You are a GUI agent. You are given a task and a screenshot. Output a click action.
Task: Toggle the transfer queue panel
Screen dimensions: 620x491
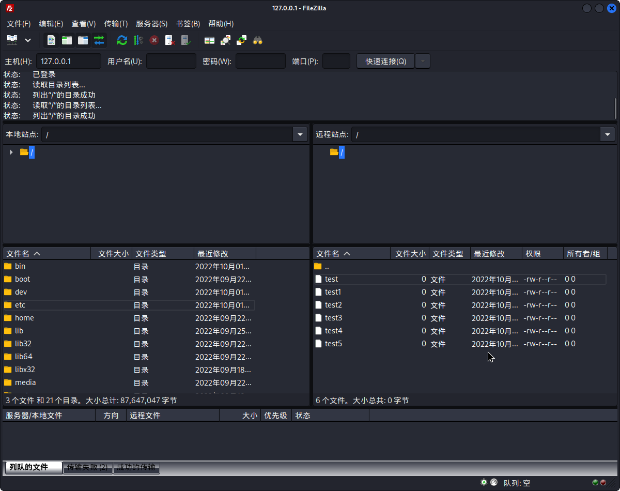coord(99,40)
